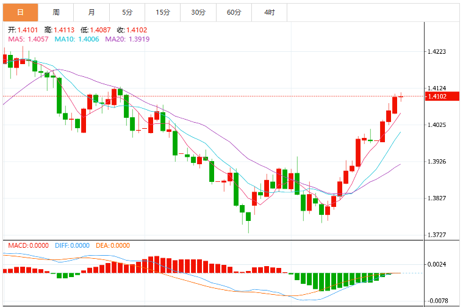The width and height of the screenshot is (463, 307).
Task: Select the 日 daily timeframe tab
Action: click(20, 12)
